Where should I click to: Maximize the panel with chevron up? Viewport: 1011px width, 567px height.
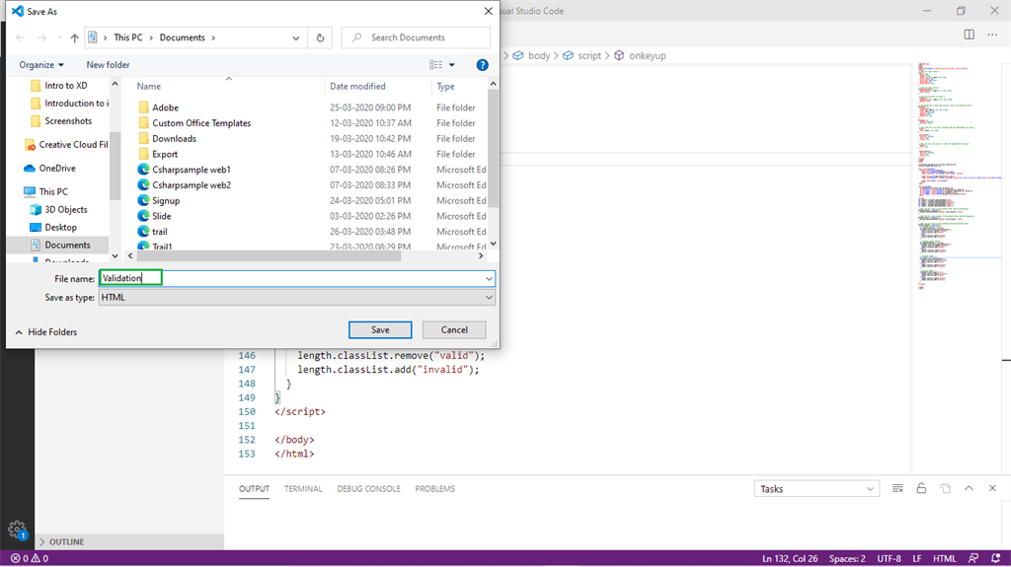click(969, 488)
